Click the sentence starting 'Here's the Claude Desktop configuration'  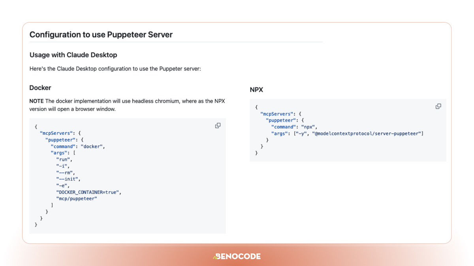pyautogui.click(x=115, y=69)
